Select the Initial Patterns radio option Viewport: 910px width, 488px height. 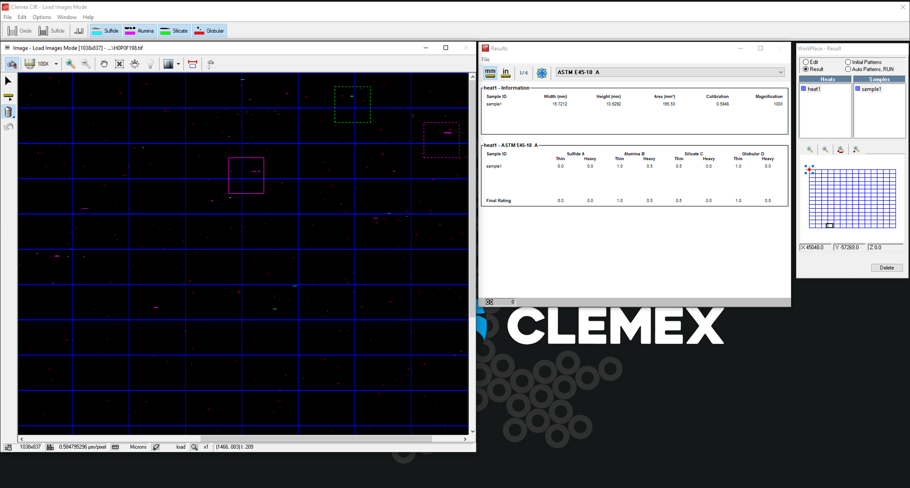click(848, 62)
